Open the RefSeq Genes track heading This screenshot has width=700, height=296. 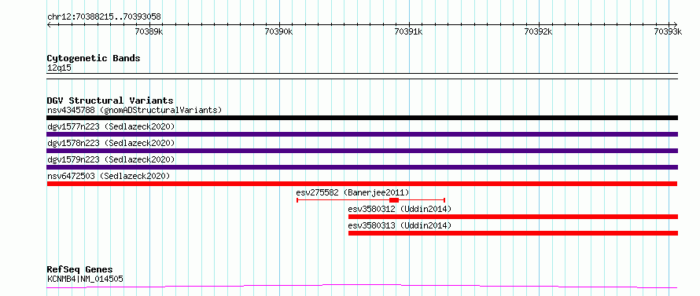click(80, 270)
